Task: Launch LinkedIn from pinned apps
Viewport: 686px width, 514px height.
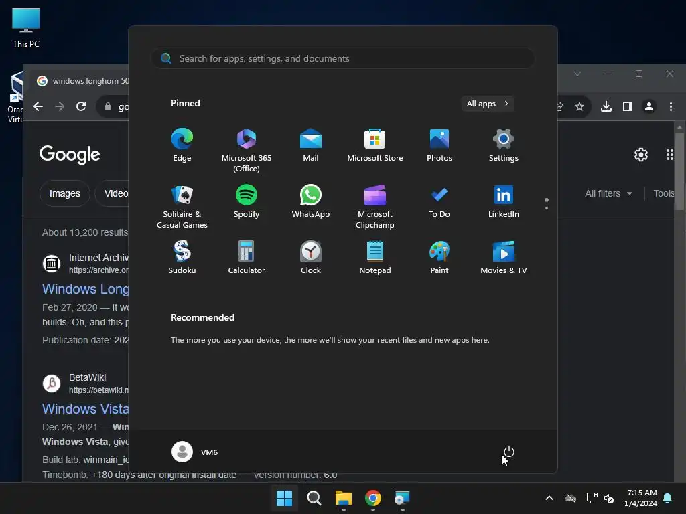Action: click(504, 201)
